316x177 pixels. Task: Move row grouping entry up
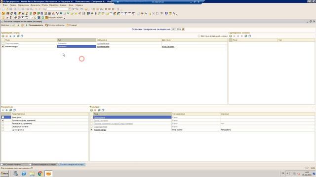(x=10, y=36)
